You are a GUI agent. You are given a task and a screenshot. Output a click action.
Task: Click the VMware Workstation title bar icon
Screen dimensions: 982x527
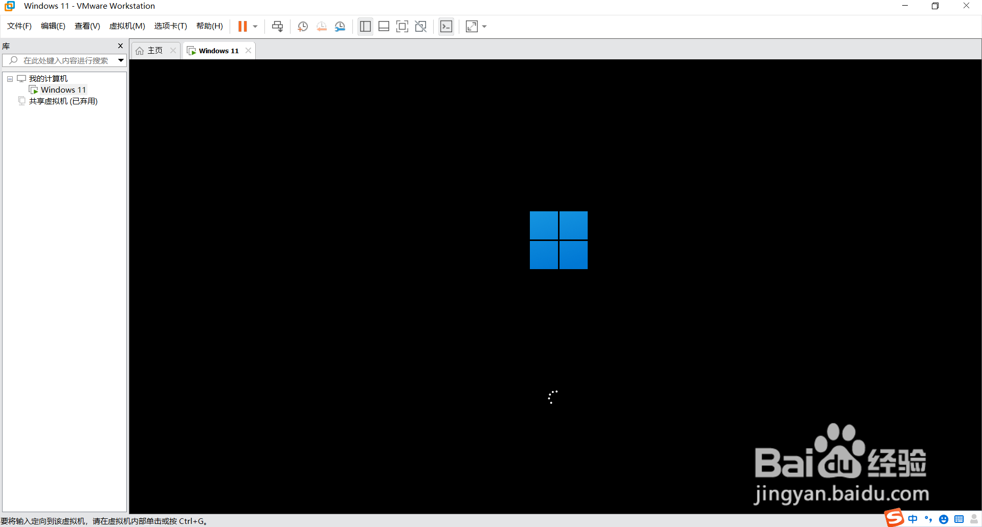pyautogui.click(x=10, y=6)
